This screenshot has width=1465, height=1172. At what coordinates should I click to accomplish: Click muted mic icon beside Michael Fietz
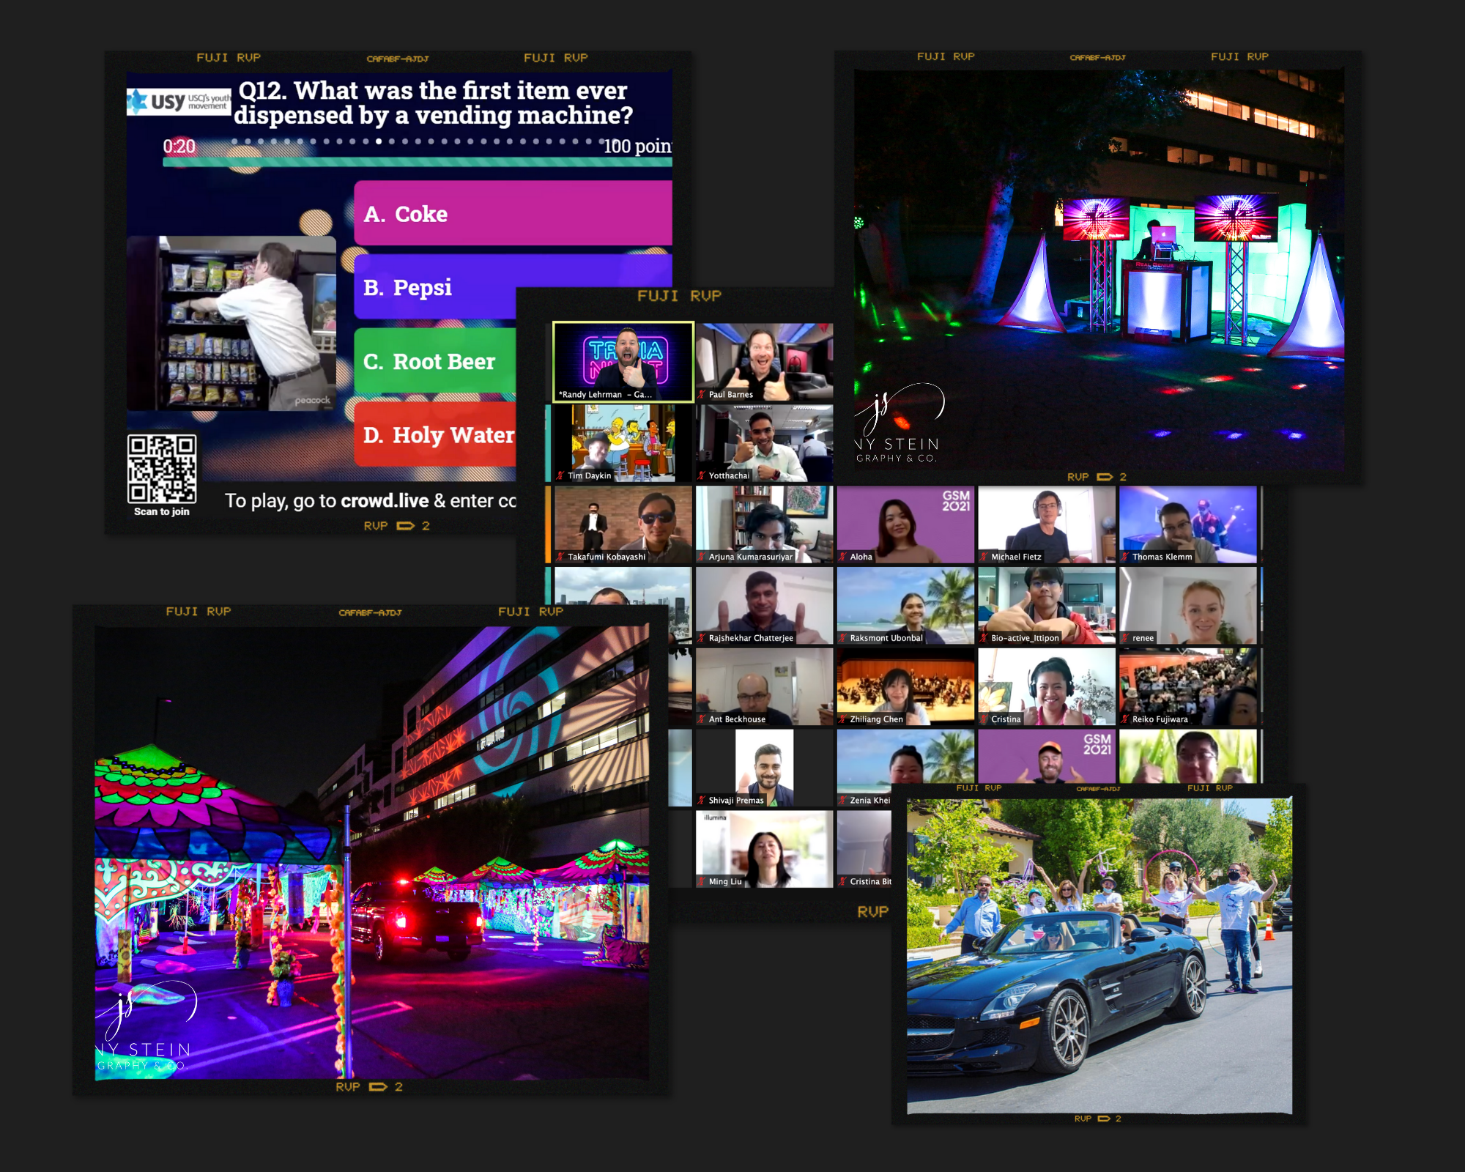[984, 557]
